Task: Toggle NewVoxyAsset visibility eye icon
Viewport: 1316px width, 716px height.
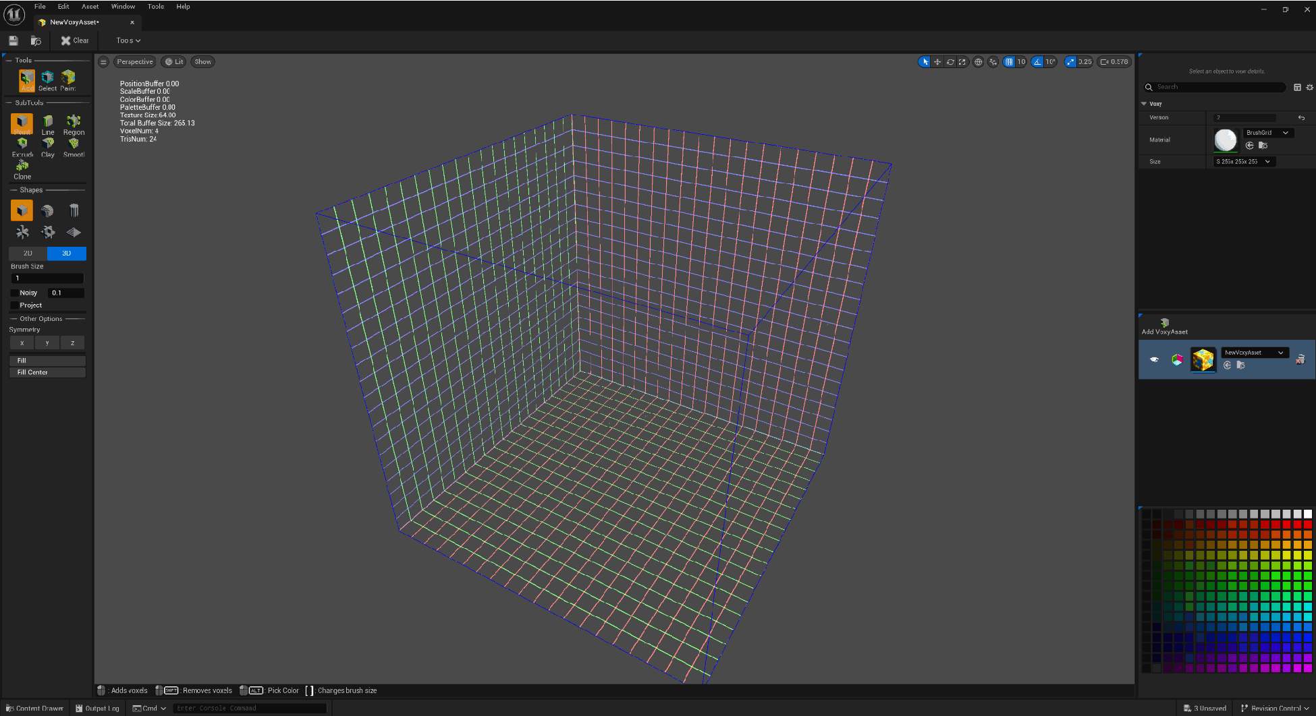Action: click(1154, 359)
